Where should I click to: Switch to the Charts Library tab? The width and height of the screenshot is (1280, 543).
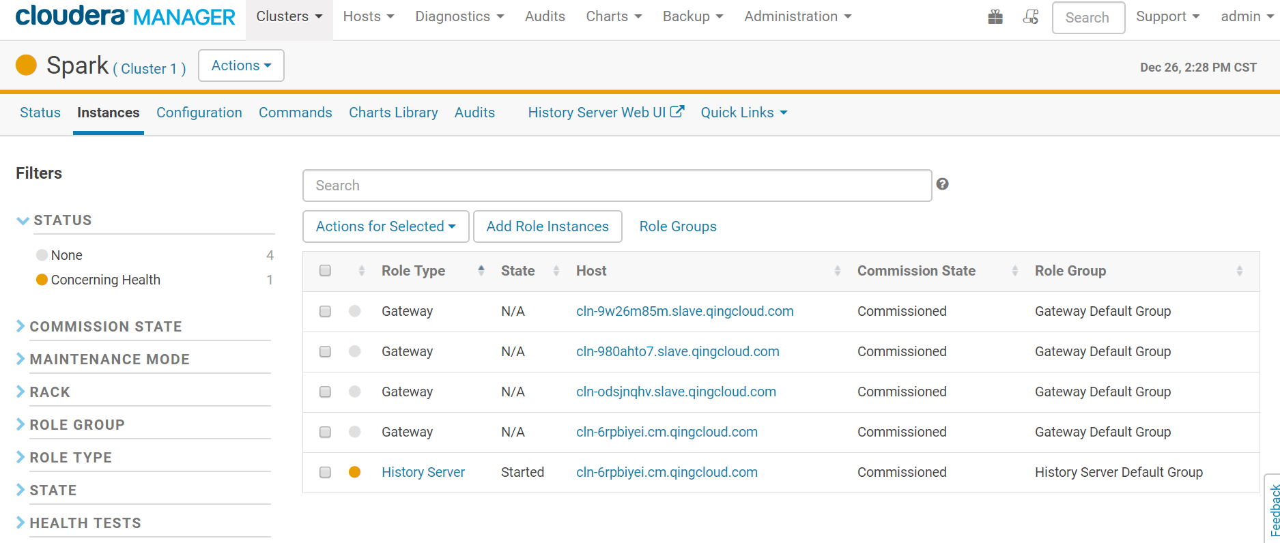click(393, 113)
